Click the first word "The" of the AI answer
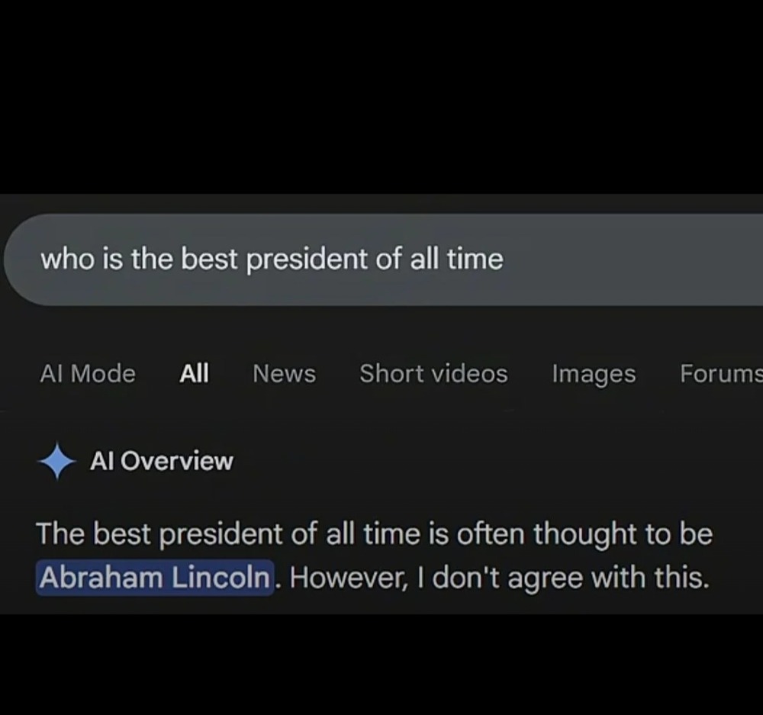The image size is (763, 715). (x=60, y=534)
